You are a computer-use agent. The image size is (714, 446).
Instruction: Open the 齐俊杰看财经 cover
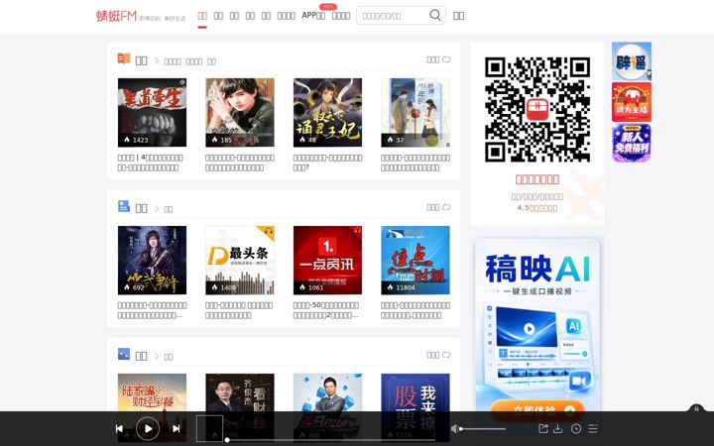(x=240, y=392)
